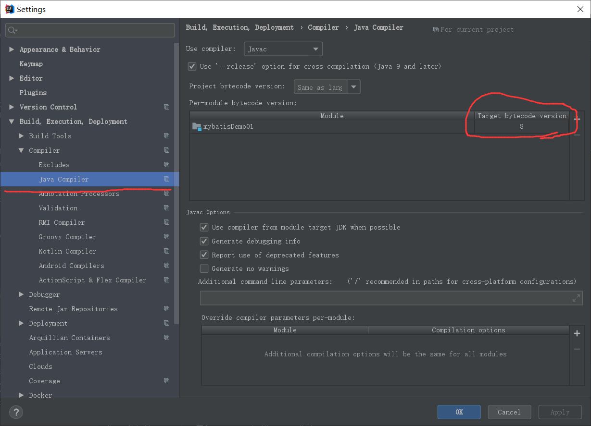Click the search magnifier icon in settings
The image size is (591, 426).
click(13, 30)
